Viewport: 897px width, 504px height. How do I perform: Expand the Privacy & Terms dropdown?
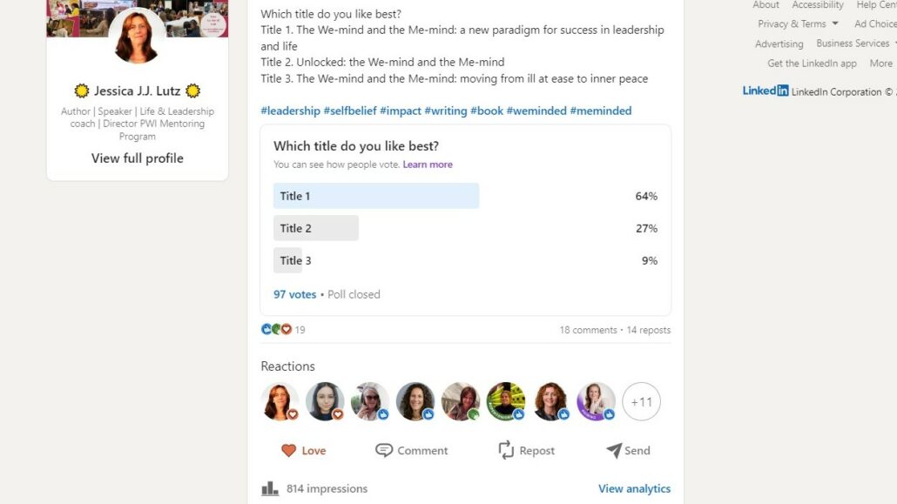click(798, 24)
